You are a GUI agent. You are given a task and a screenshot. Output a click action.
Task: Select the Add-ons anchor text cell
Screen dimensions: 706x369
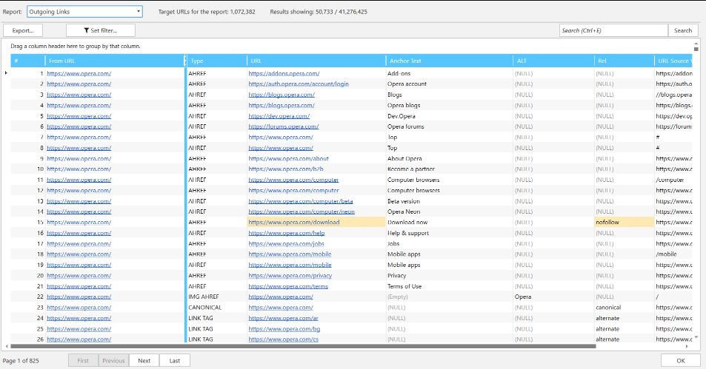pos(450,73)
